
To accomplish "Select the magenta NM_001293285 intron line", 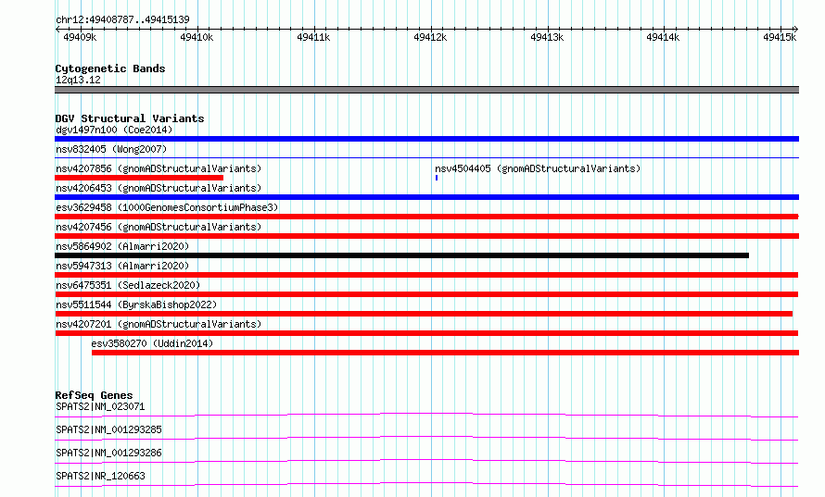I will pyautogui.click(x=426, y=438).
